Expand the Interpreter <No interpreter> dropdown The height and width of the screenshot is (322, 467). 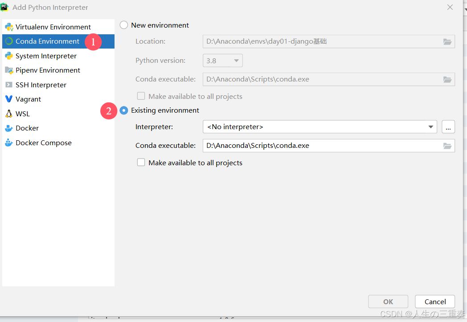[x=320, y=127]
